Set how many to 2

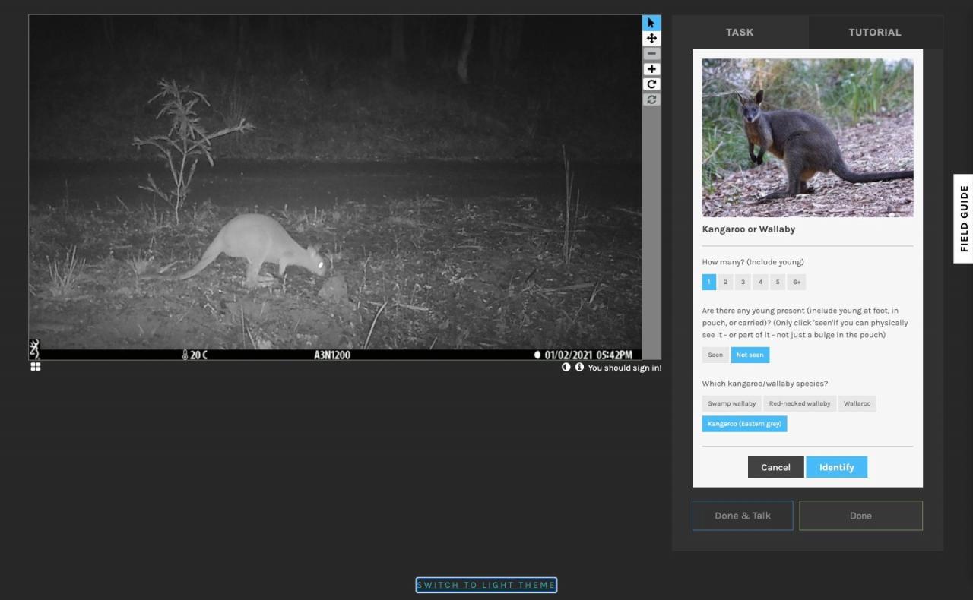[726, 282]
